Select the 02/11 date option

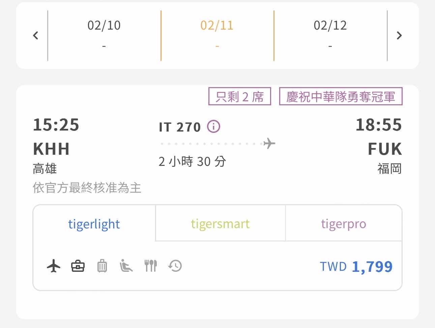click(x=217, y=35)
